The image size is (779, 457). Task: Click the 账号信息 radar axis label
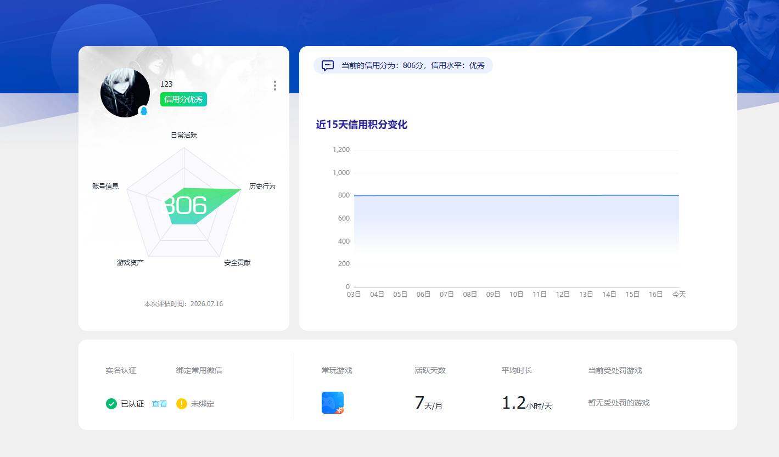click(105, 187)
